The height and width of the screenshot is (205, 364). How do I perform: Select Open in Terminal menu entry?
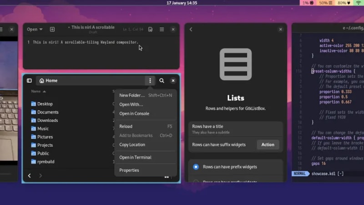(x=135, y=157)
